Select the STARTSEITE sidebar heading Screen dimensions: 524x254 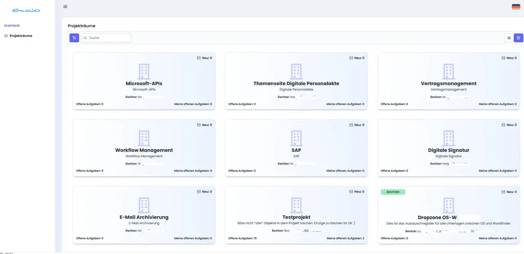pyautogui.click(x=12, y=26)
